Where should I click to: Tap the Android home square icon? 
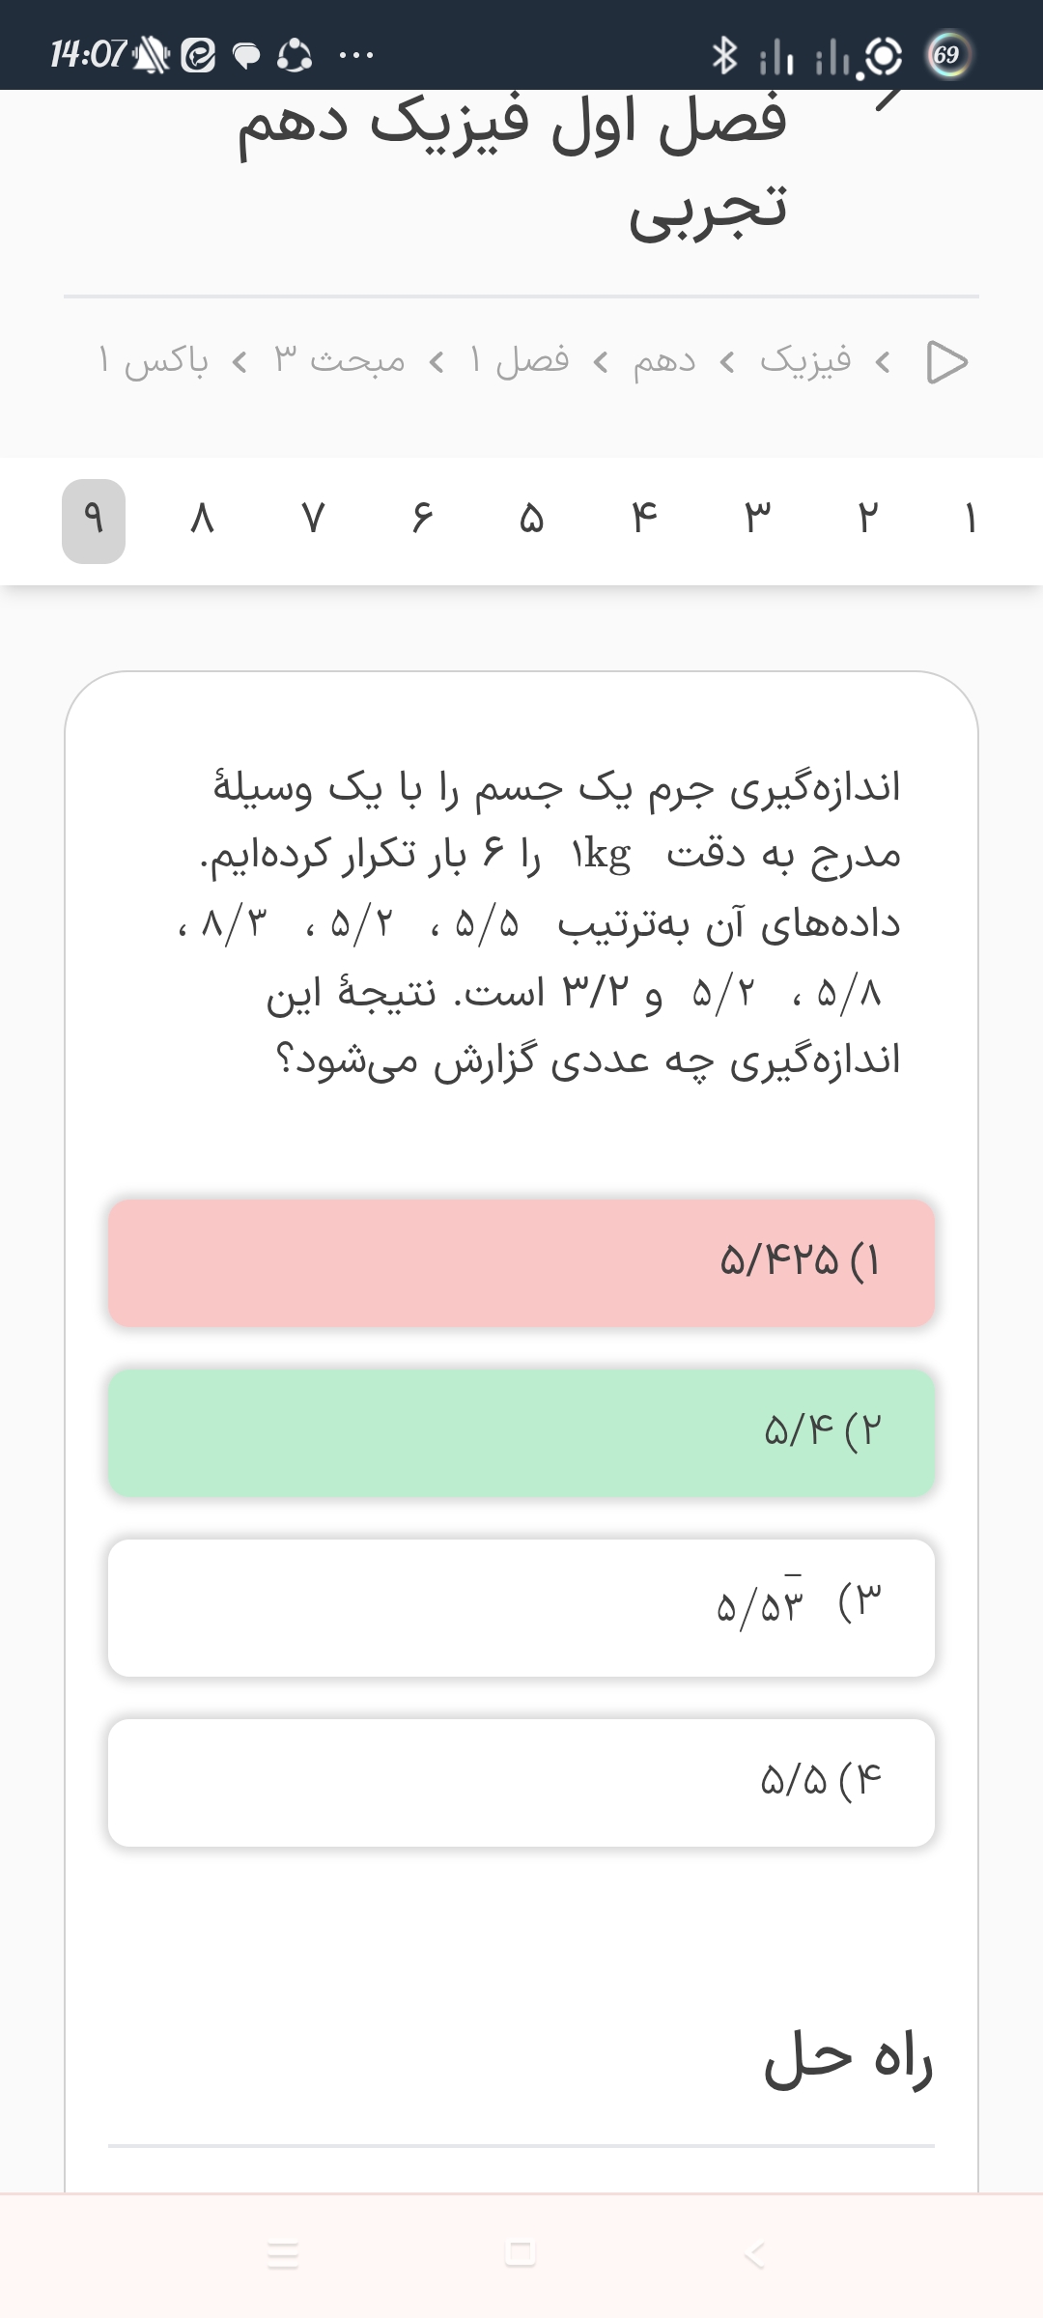coord(520,2253)
